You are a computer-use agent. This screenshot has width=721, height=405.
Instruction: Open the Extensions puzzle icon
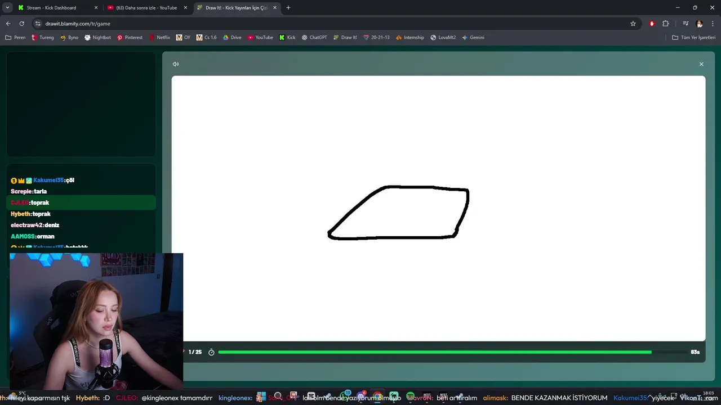666,24
